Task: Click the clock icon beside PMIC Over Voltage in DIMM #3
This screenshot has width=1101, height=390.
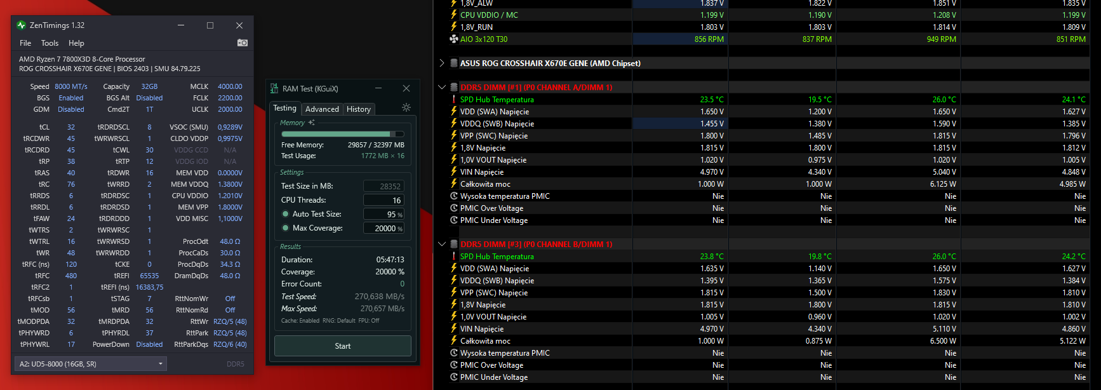Action: (x=454, y=365)
